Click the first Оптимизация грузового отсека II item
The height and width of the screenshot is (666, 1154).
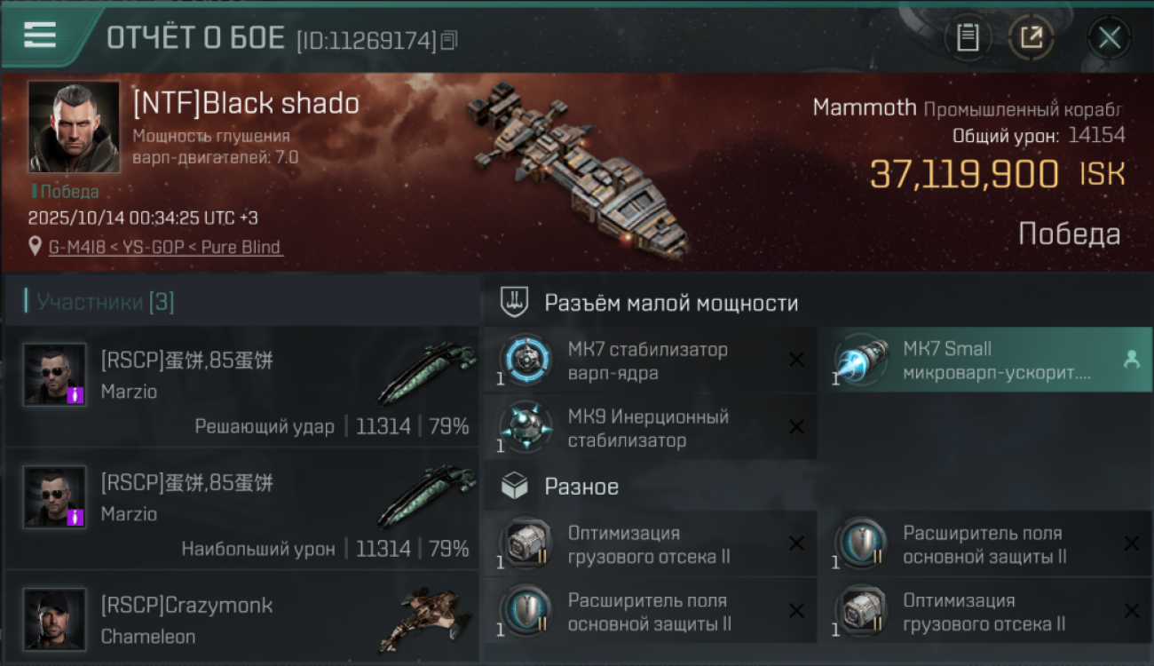coord(651,544)
